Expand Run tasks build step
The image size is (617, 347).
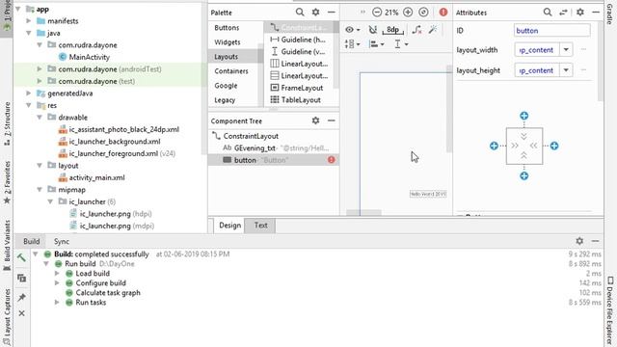tap(57, 302)
